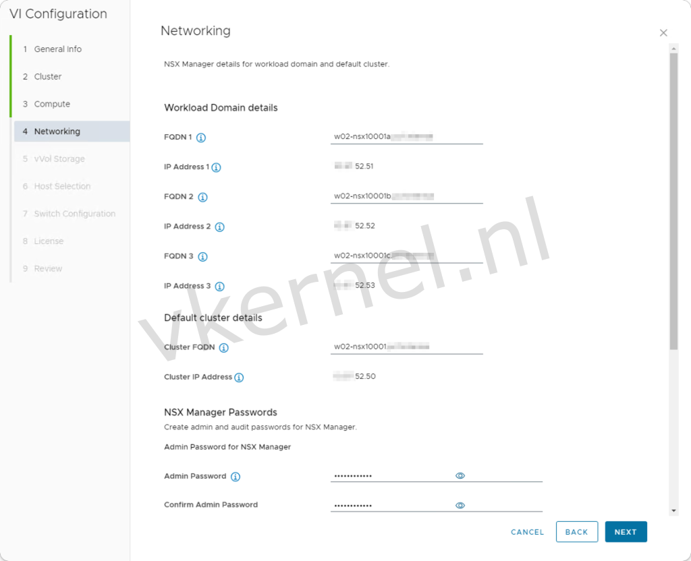Cancel the VI Configuration wizard

(x=526, y=532)
